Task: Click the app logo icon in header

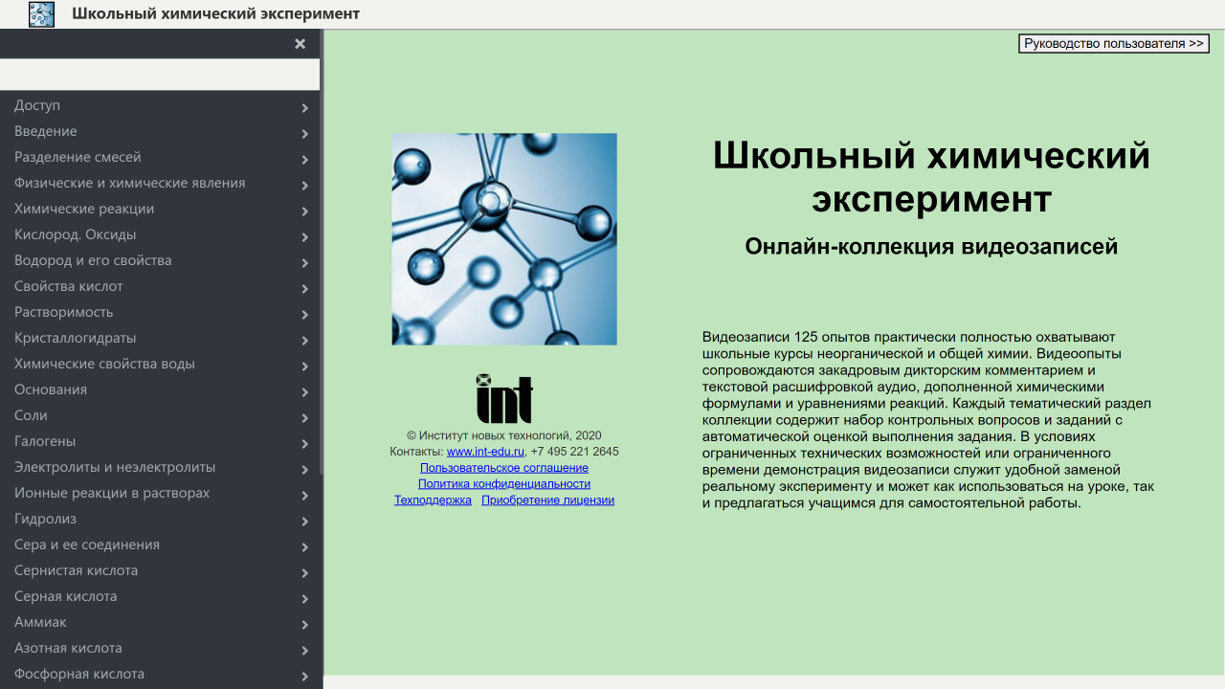Action: (x=41, y=14)
